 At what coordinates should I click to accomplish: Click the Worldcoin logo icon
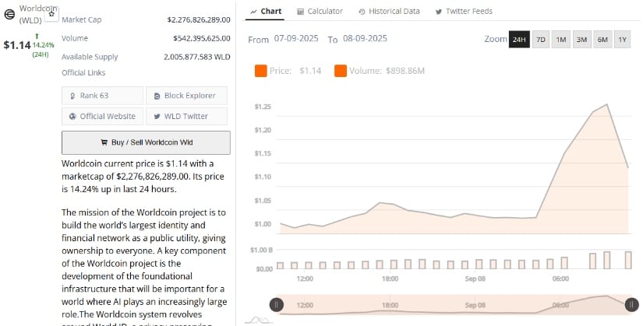[9, 15]
